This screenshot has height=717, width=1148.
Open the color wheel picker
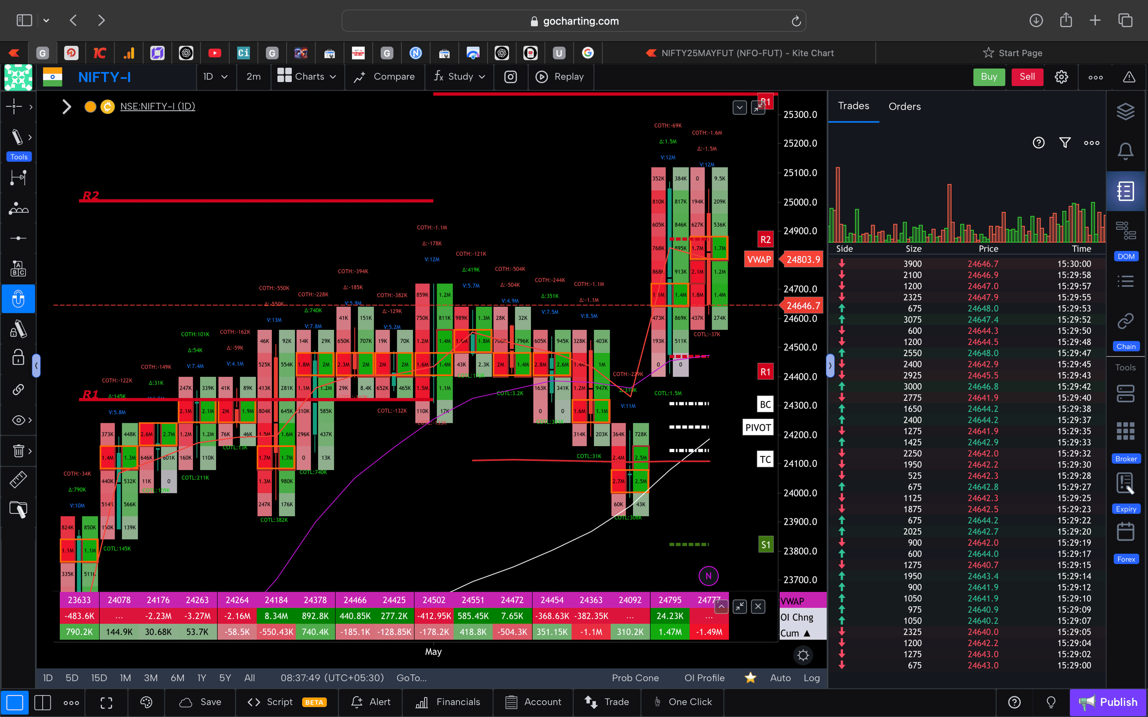pyautogui.click(x=146, y=702)
